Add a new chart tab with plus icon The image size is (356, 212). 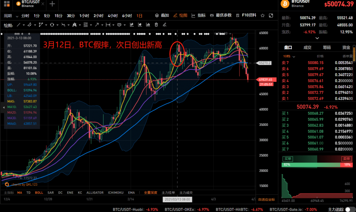pyautogui.click(x=52, y=4)
